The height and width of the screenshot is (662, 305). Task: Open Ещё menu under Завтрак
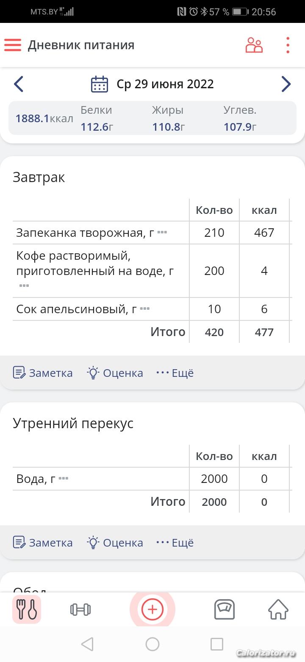pos(175,373)
